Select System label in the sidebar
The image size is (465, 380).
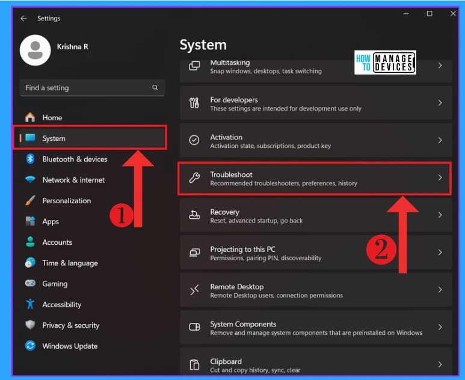[54, 138]
